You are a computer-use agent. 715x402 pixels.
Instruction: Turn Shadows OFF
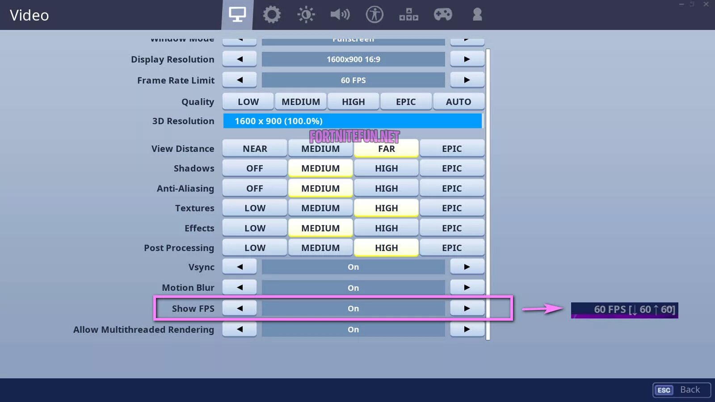255,168
